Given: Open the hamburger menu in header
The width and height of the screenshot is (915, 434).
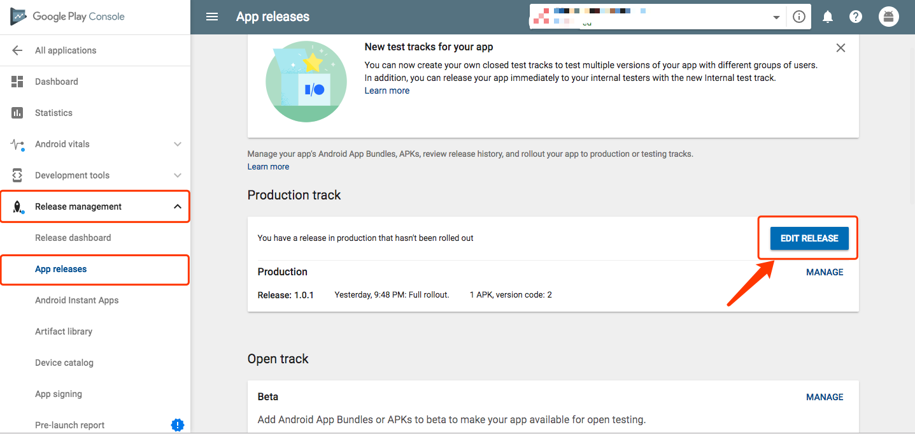Looking at the screenshot, I should (x=212, y=17).
